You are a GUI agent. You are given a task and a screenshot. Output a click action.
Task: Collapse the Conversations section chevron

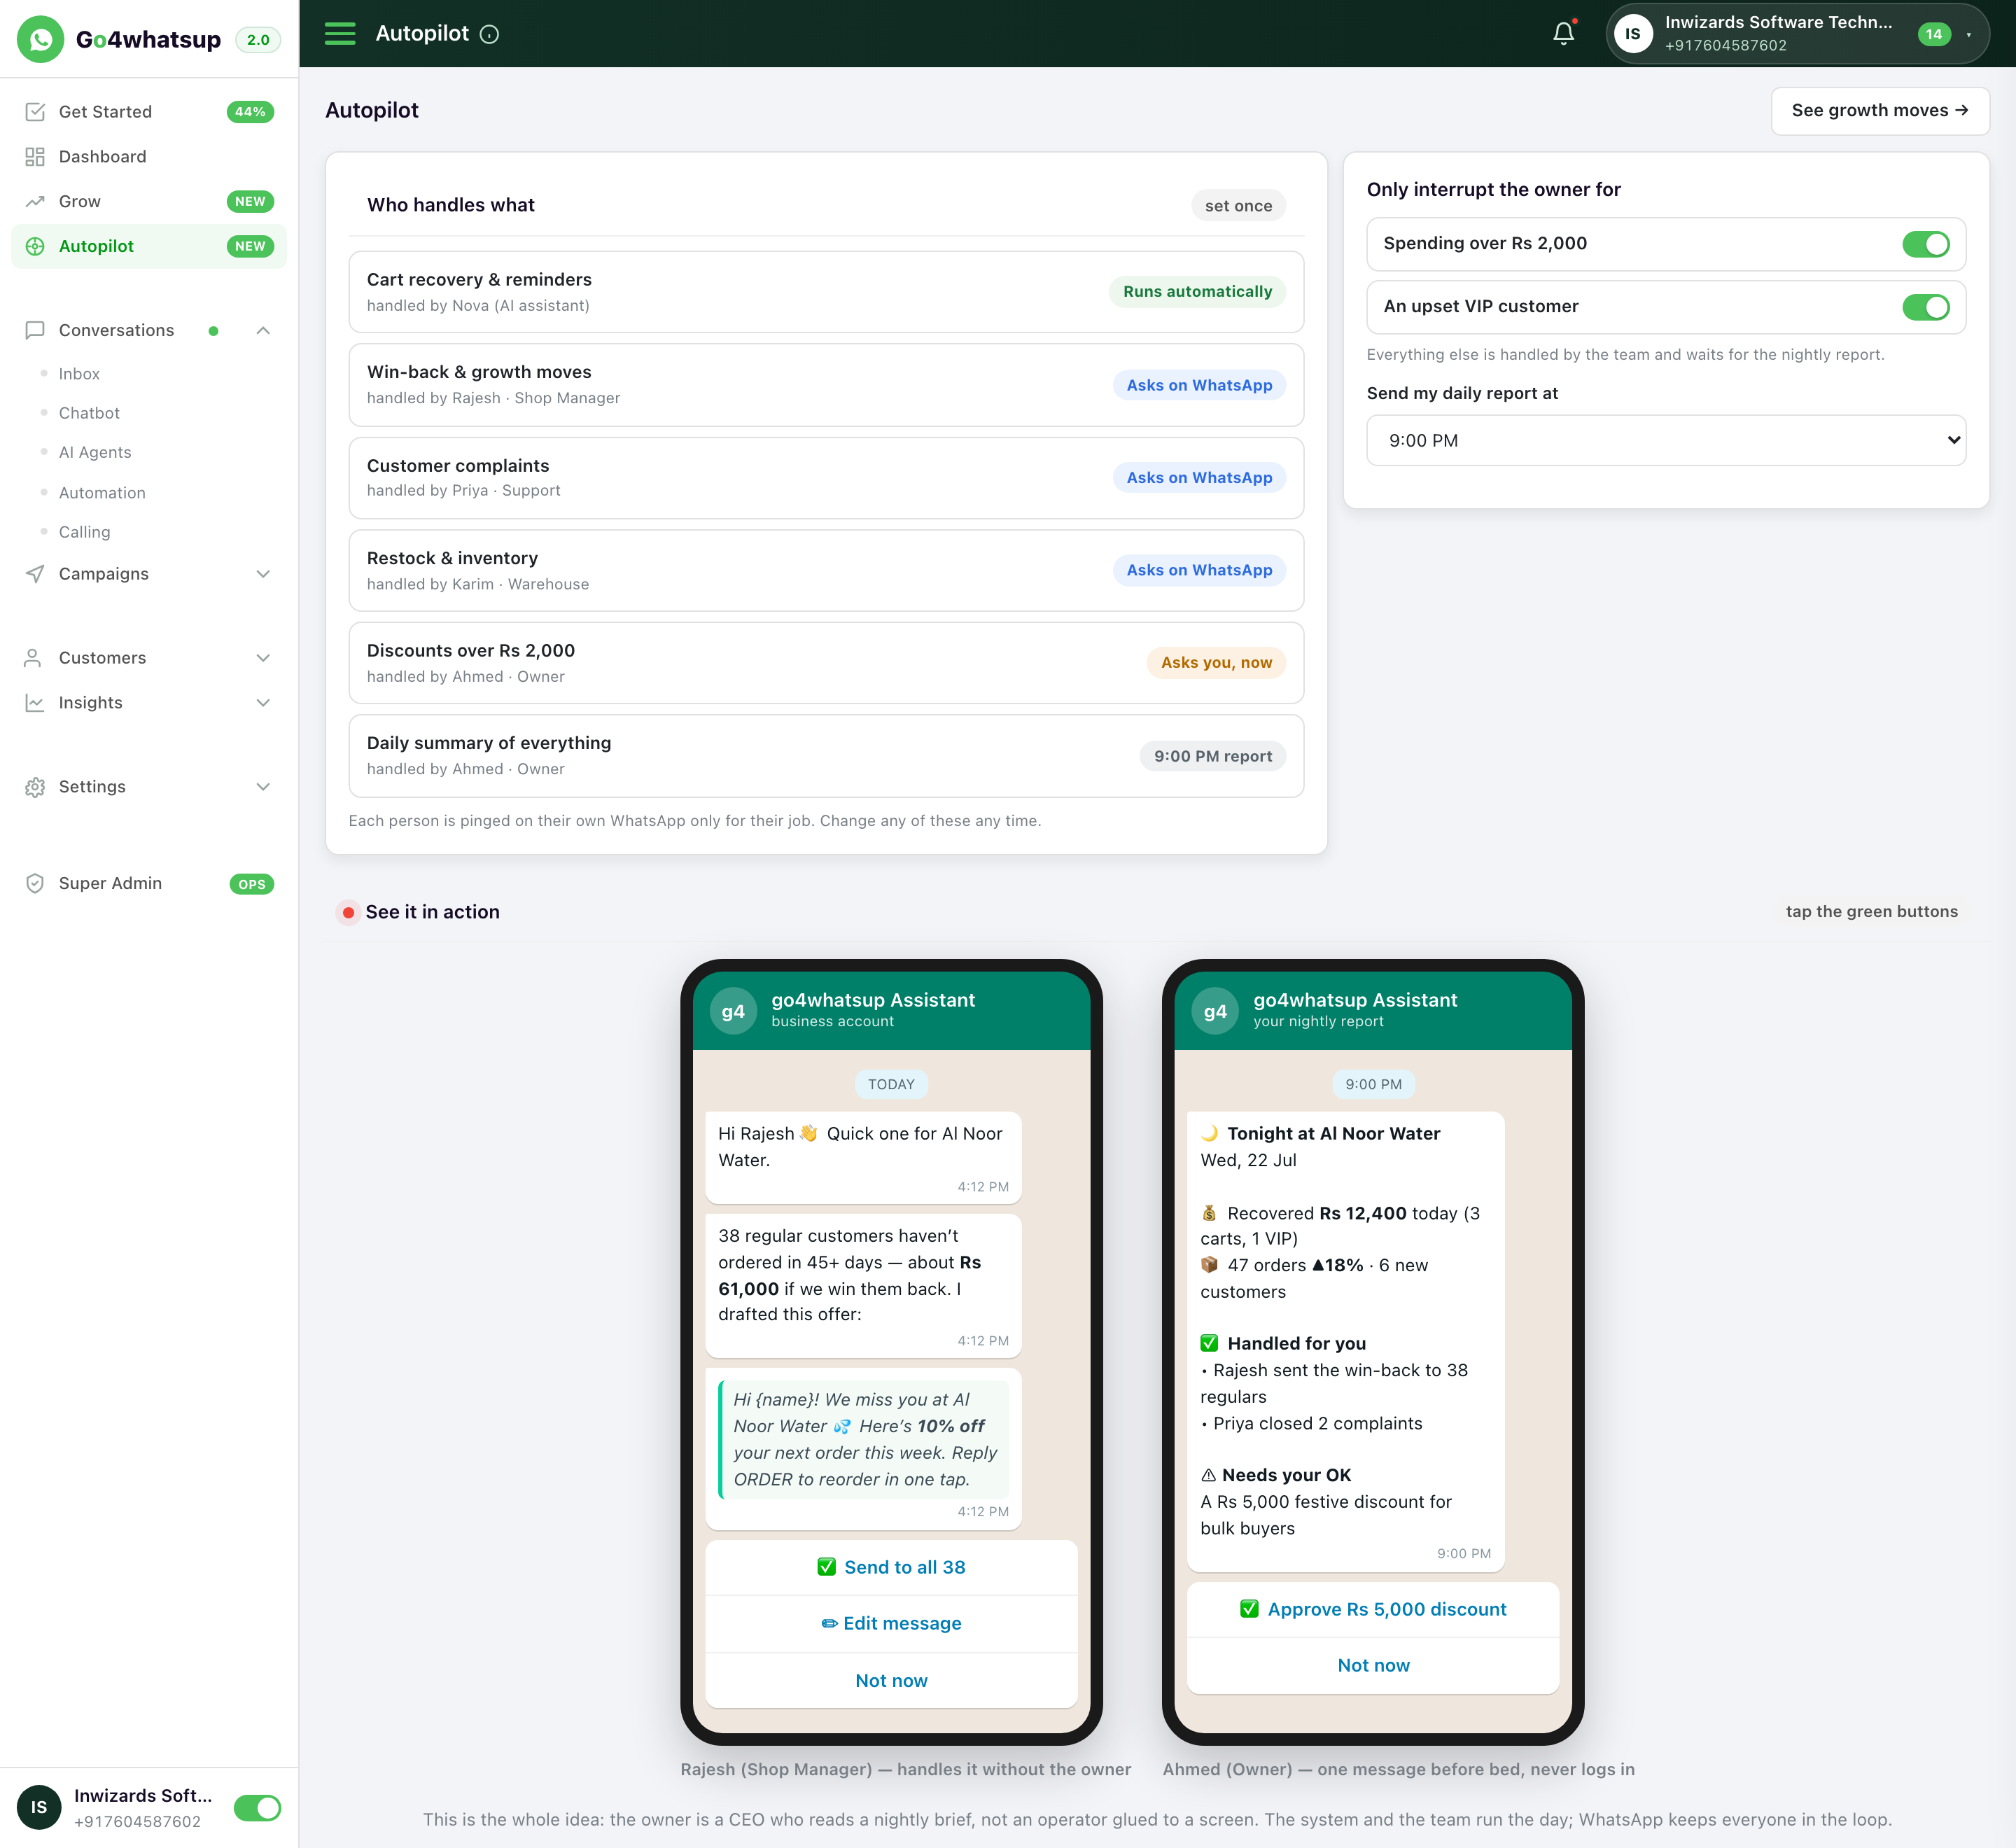263,331
